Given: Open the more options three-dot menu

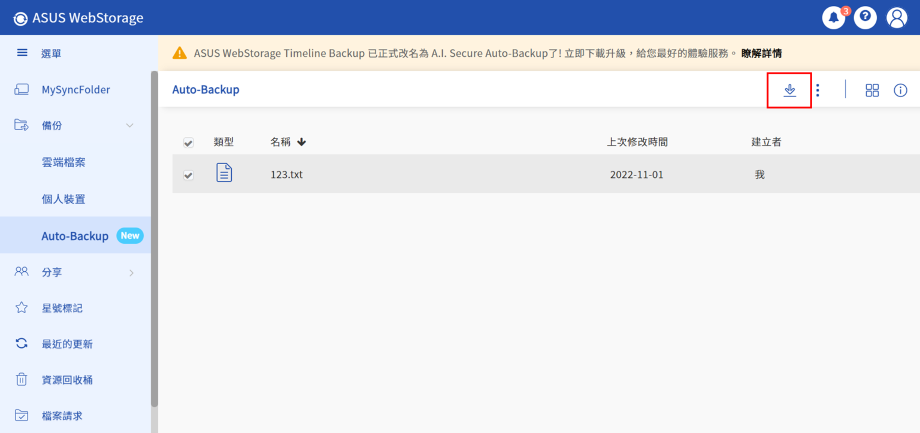Looking at the screenshot, I should pyautogui.click(x=818, y=90).
